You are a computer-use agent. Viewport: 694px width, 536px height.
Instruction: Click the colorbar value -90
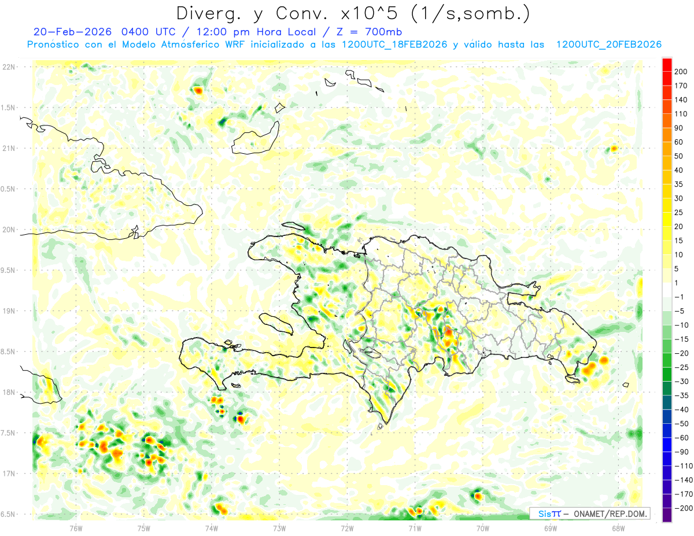tap(681, 452)
